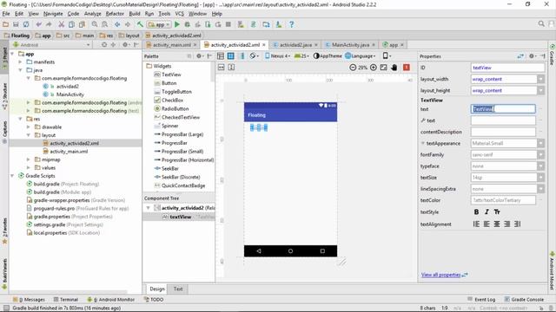The width and height of the screenshot is (556, 312).
Task: Open the File menu
Action: coord(6,14)
